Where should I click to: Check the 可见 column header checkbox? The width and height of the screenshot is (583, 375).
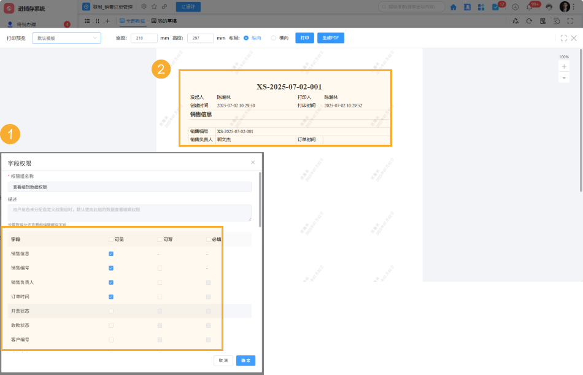click(x=111, y=239)
